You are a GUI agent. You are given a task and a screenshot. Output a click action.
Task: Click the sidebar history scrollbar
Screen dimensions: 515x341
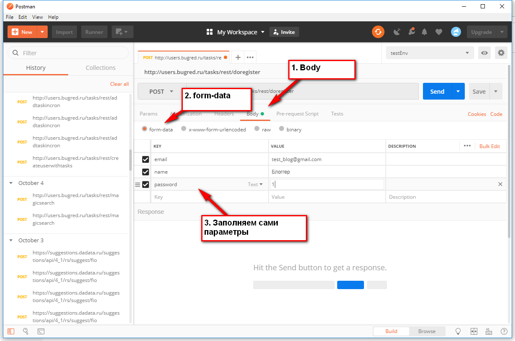[131, 159]
